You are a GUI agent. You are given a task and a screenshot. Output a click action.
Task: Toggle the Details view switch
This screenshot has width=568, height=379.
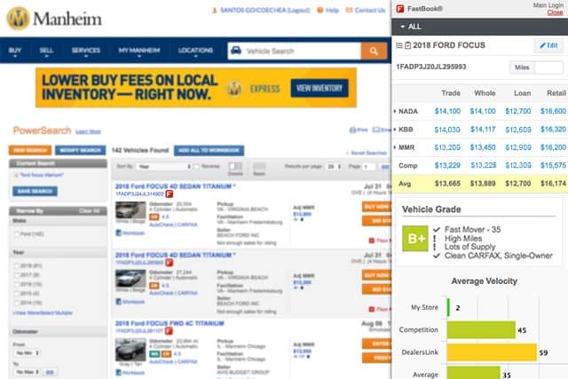click(235, 166)
